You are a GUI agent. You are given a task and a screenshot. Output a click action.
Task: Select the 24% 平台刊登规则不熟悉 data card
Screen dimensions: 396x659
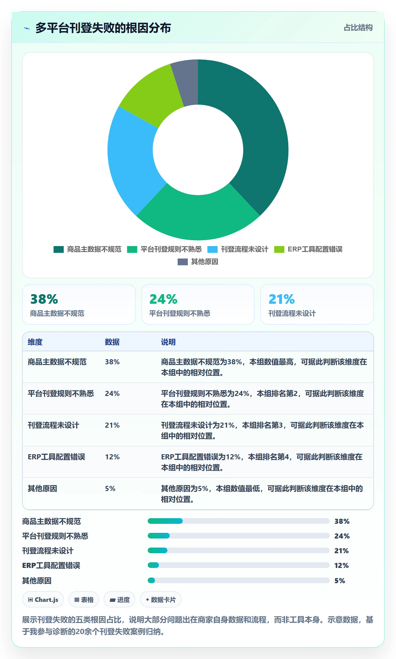[198, 304]
